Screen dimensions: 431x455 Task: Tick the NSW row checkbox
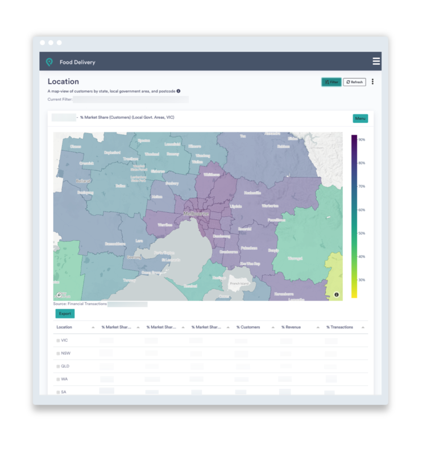58,354
